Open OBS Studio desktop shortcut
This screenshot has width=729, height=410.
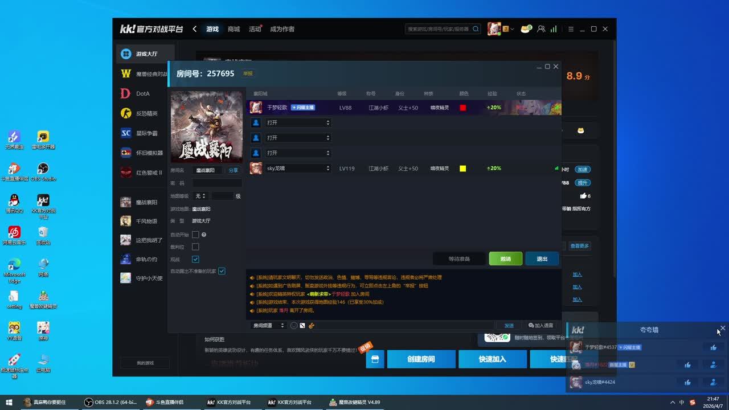pos(43,172)
